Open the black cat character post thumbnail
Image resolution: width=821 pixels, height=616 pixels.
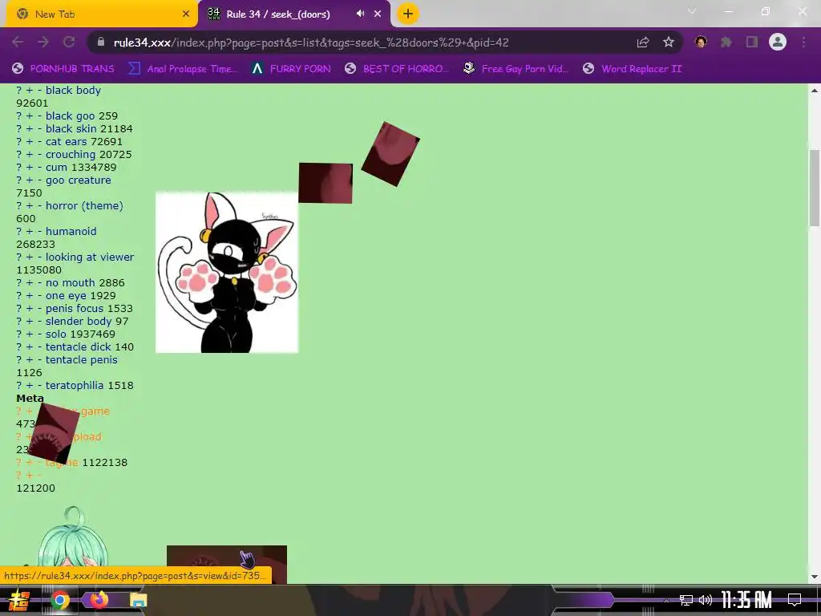pyautogui.click(x=227, y=273)
